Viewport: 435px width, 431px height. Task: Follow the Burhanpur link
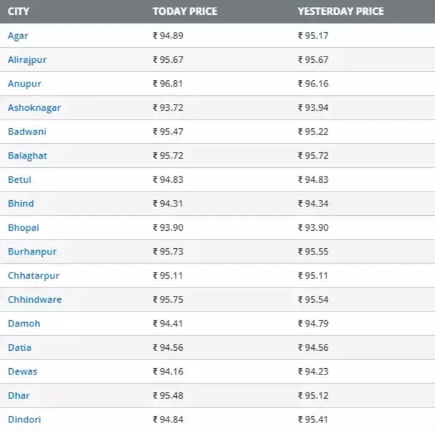pos(32,252)
